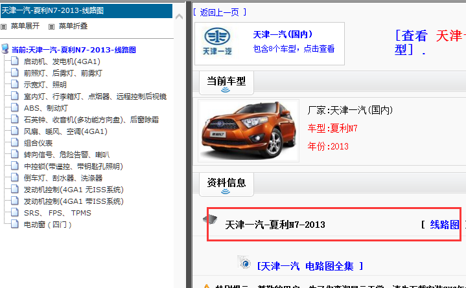Click the 车型:夏利N7 text
Screen dimensions: 466x288
click(332, 128)
